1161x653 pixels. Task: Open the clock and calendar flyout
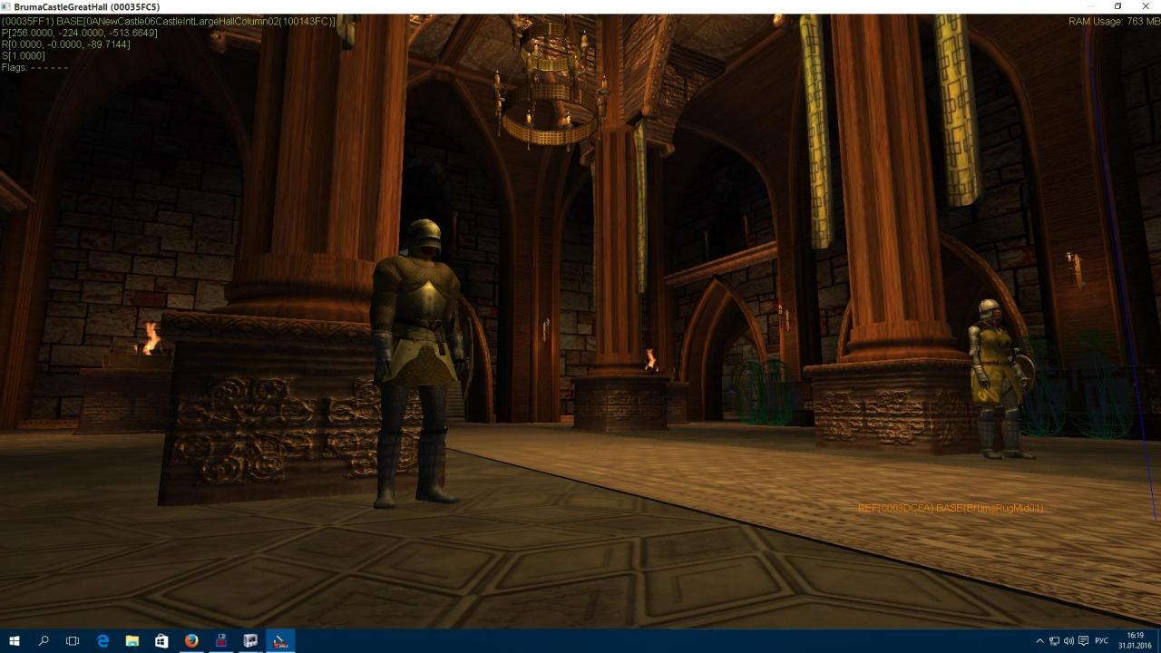1135,640
